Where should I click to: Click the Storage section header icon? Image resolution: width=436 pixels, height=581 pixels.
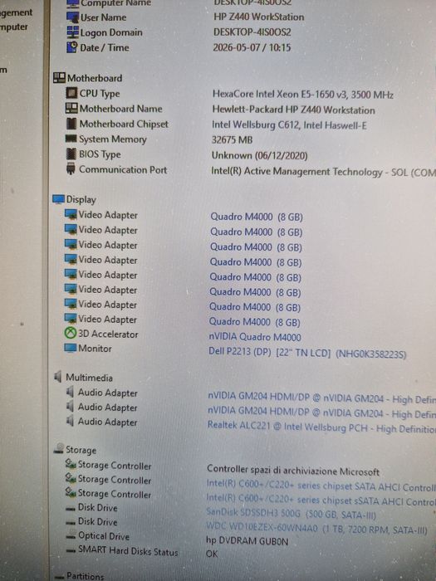coord(59,448)
